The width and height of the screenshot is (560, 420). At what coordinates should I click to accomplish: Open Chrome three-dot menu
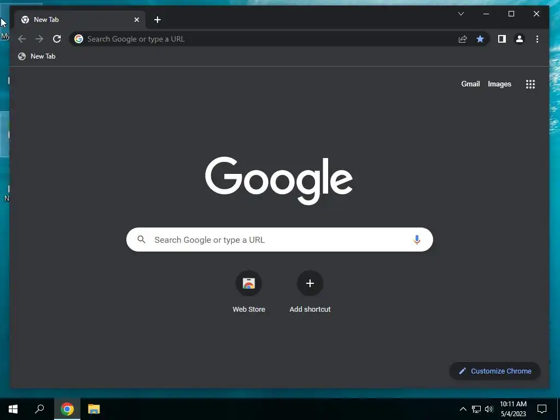[537, 39]
